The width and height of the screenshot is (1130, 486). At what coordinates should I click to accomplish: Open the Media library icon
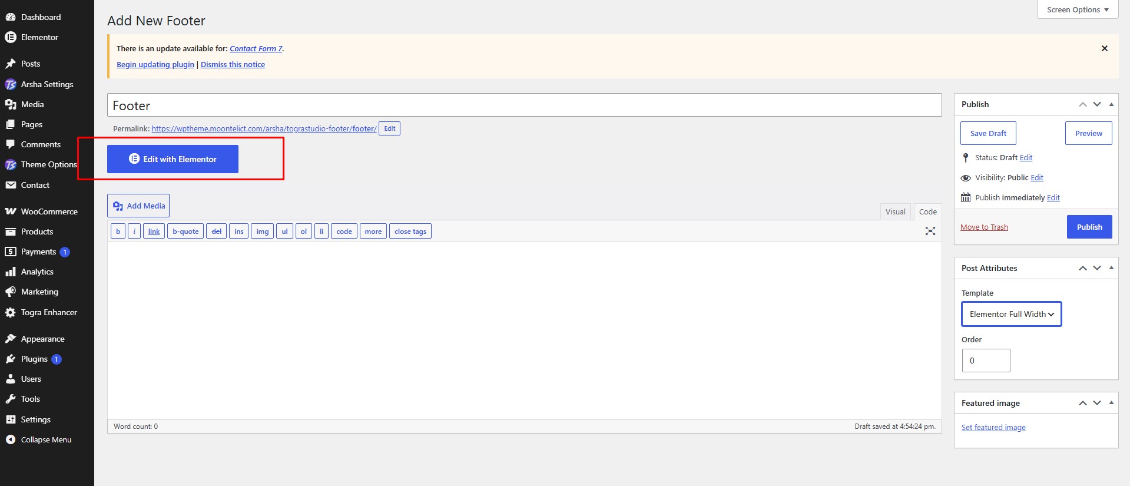(x=10, y=104)
